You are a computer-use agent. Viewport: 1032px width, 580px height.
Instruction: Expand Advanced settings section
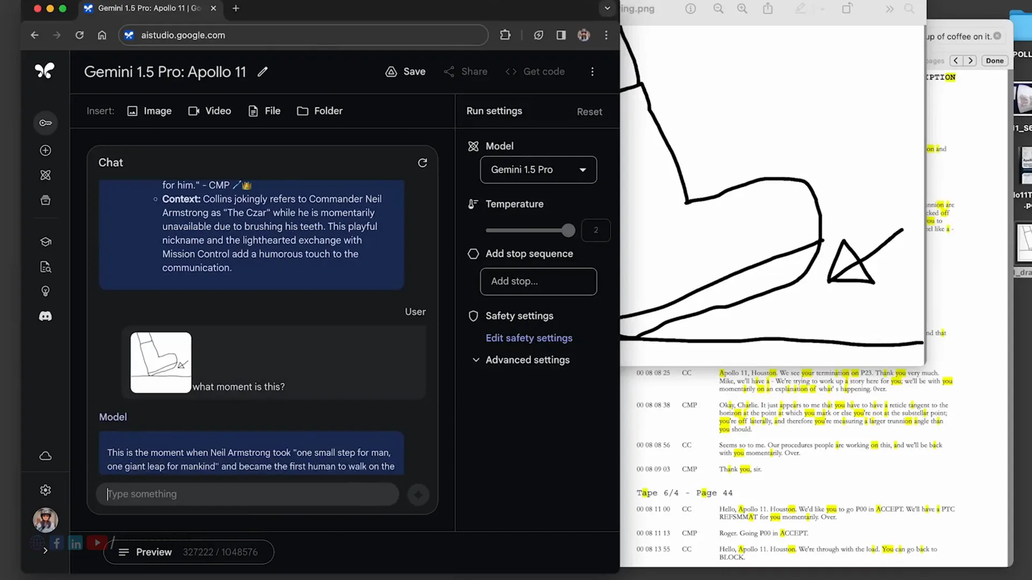tap(521, 360)
